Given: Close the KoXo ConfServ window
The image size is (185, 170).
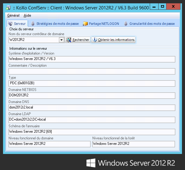Looking at the screenshot, I should [x=173, y=6].
